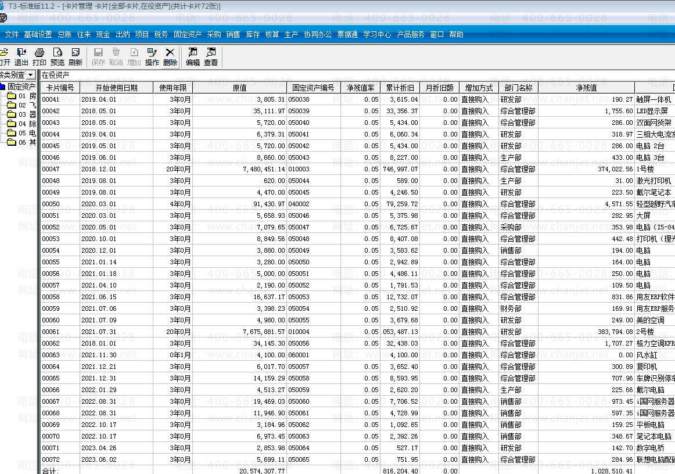Screen dimensions: 675x474
Task: Open the 基础设置 menu
Action: [x=38, y=34]
